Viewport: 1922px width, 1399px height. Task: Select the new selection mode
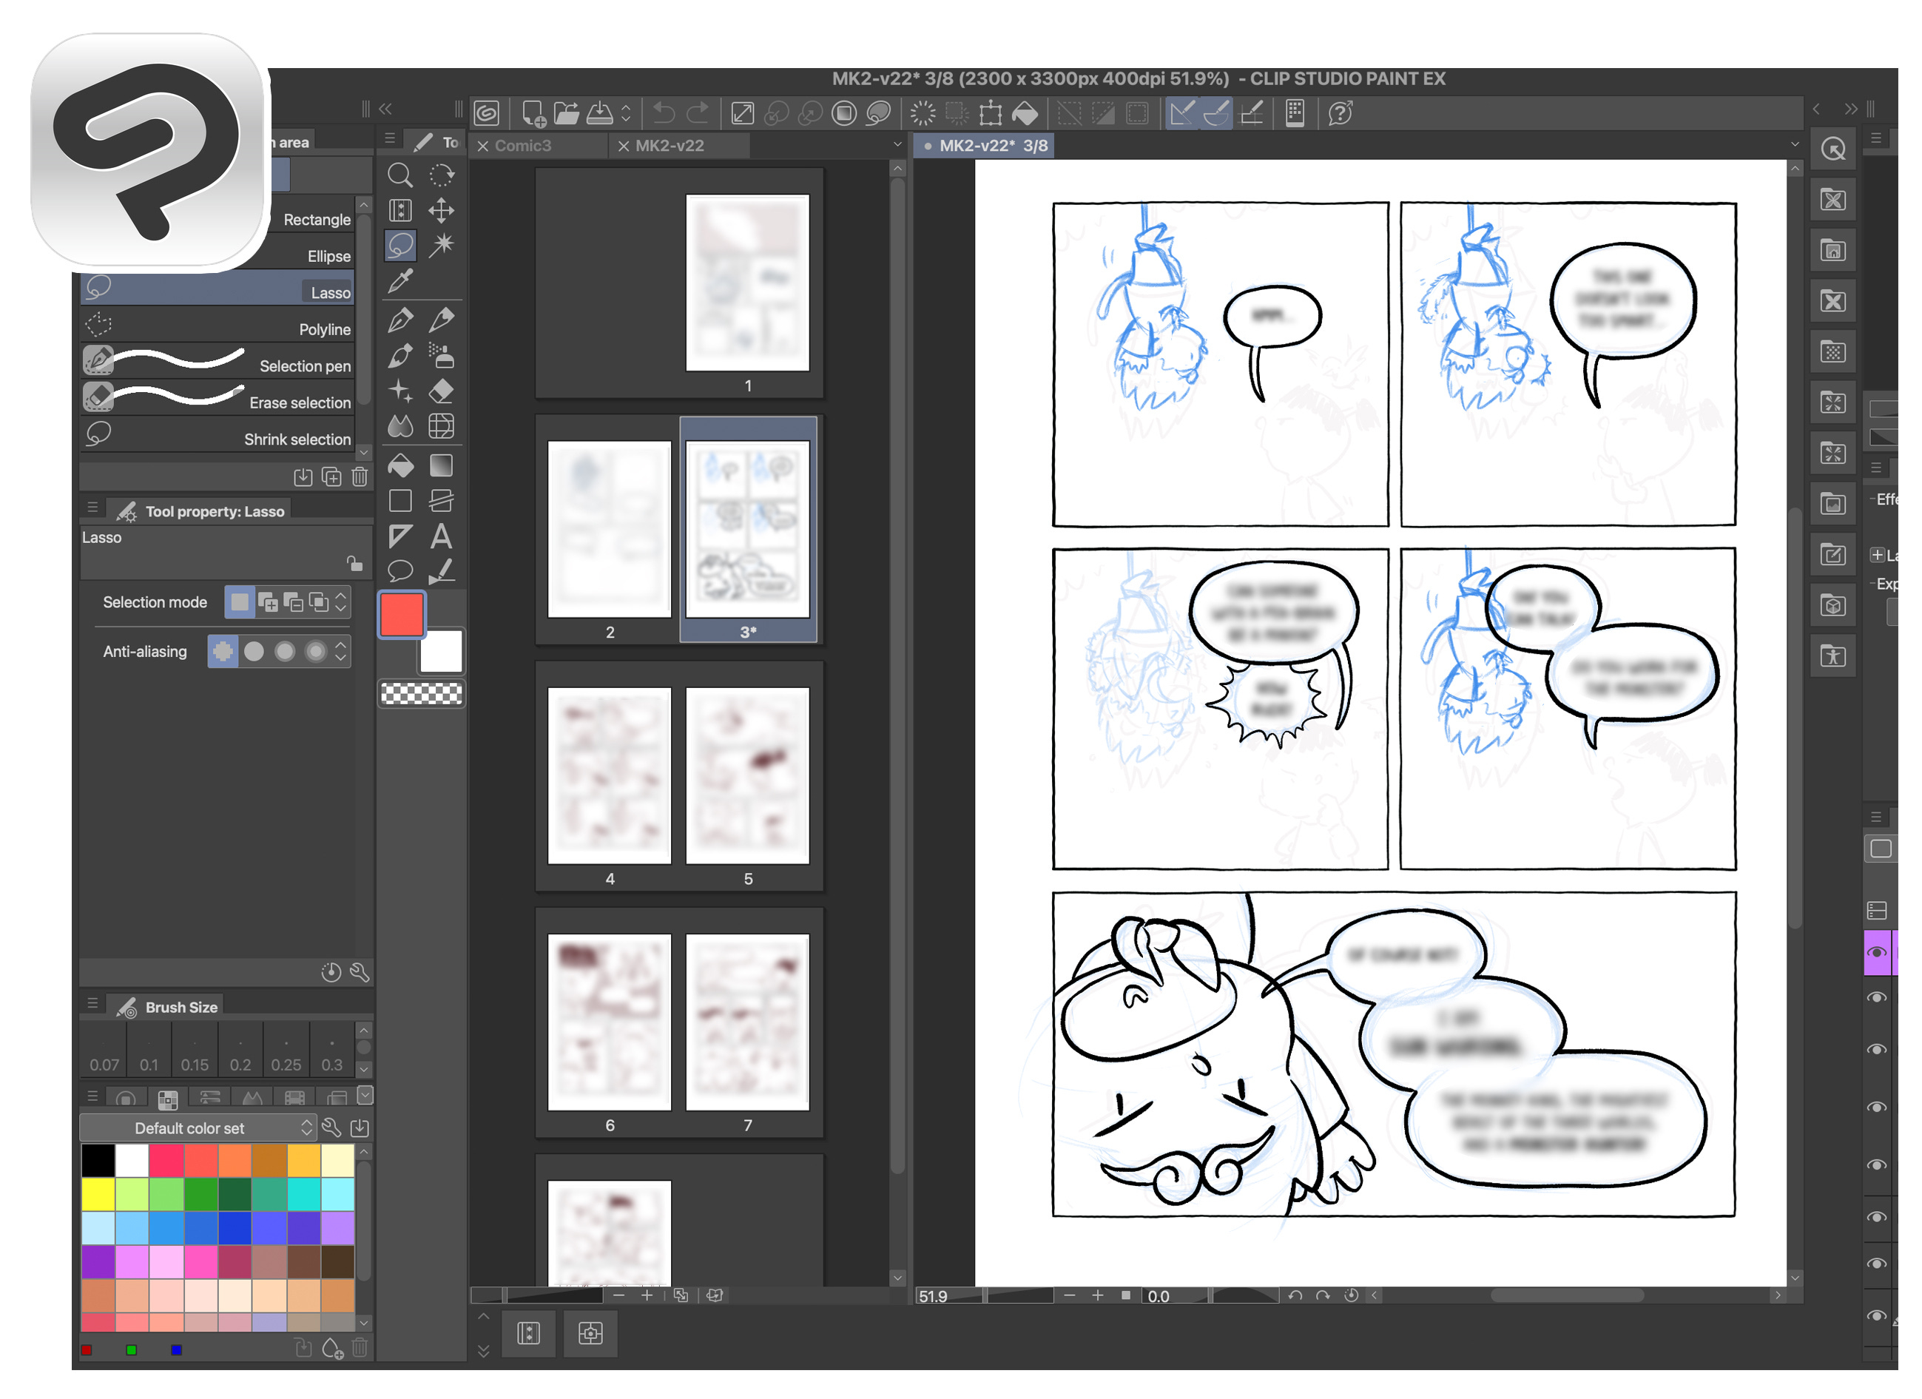click(x=240, y=602)
